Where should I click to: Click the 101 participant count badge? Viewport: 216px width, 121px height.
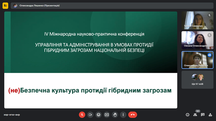coord(198,111)
